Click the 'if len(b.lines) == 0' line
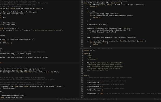 coord(99,43)
